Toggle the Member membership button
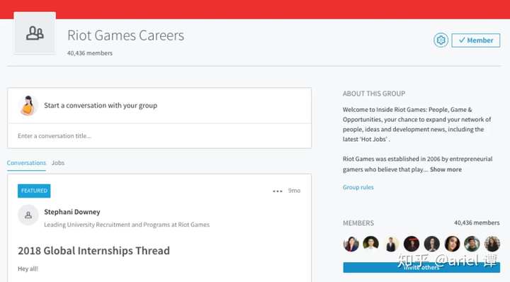This screenshot has width=510, height=282. pyautogui.click(x=475, y=40)
